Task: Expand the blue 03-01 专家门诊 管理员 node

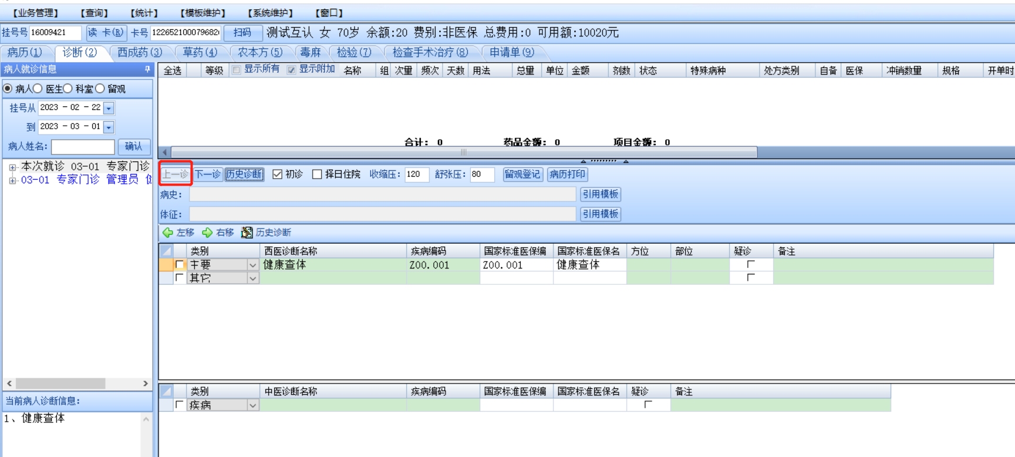Action: (12, 180)
